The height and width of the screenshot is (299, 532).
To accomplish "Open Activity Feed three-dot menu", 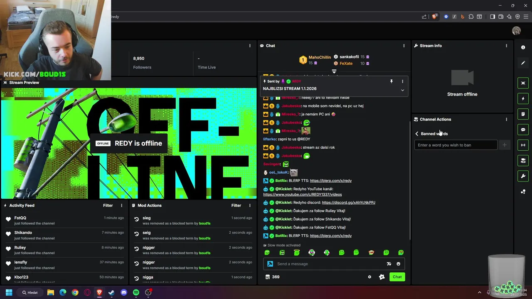I will tap(122, 206).
